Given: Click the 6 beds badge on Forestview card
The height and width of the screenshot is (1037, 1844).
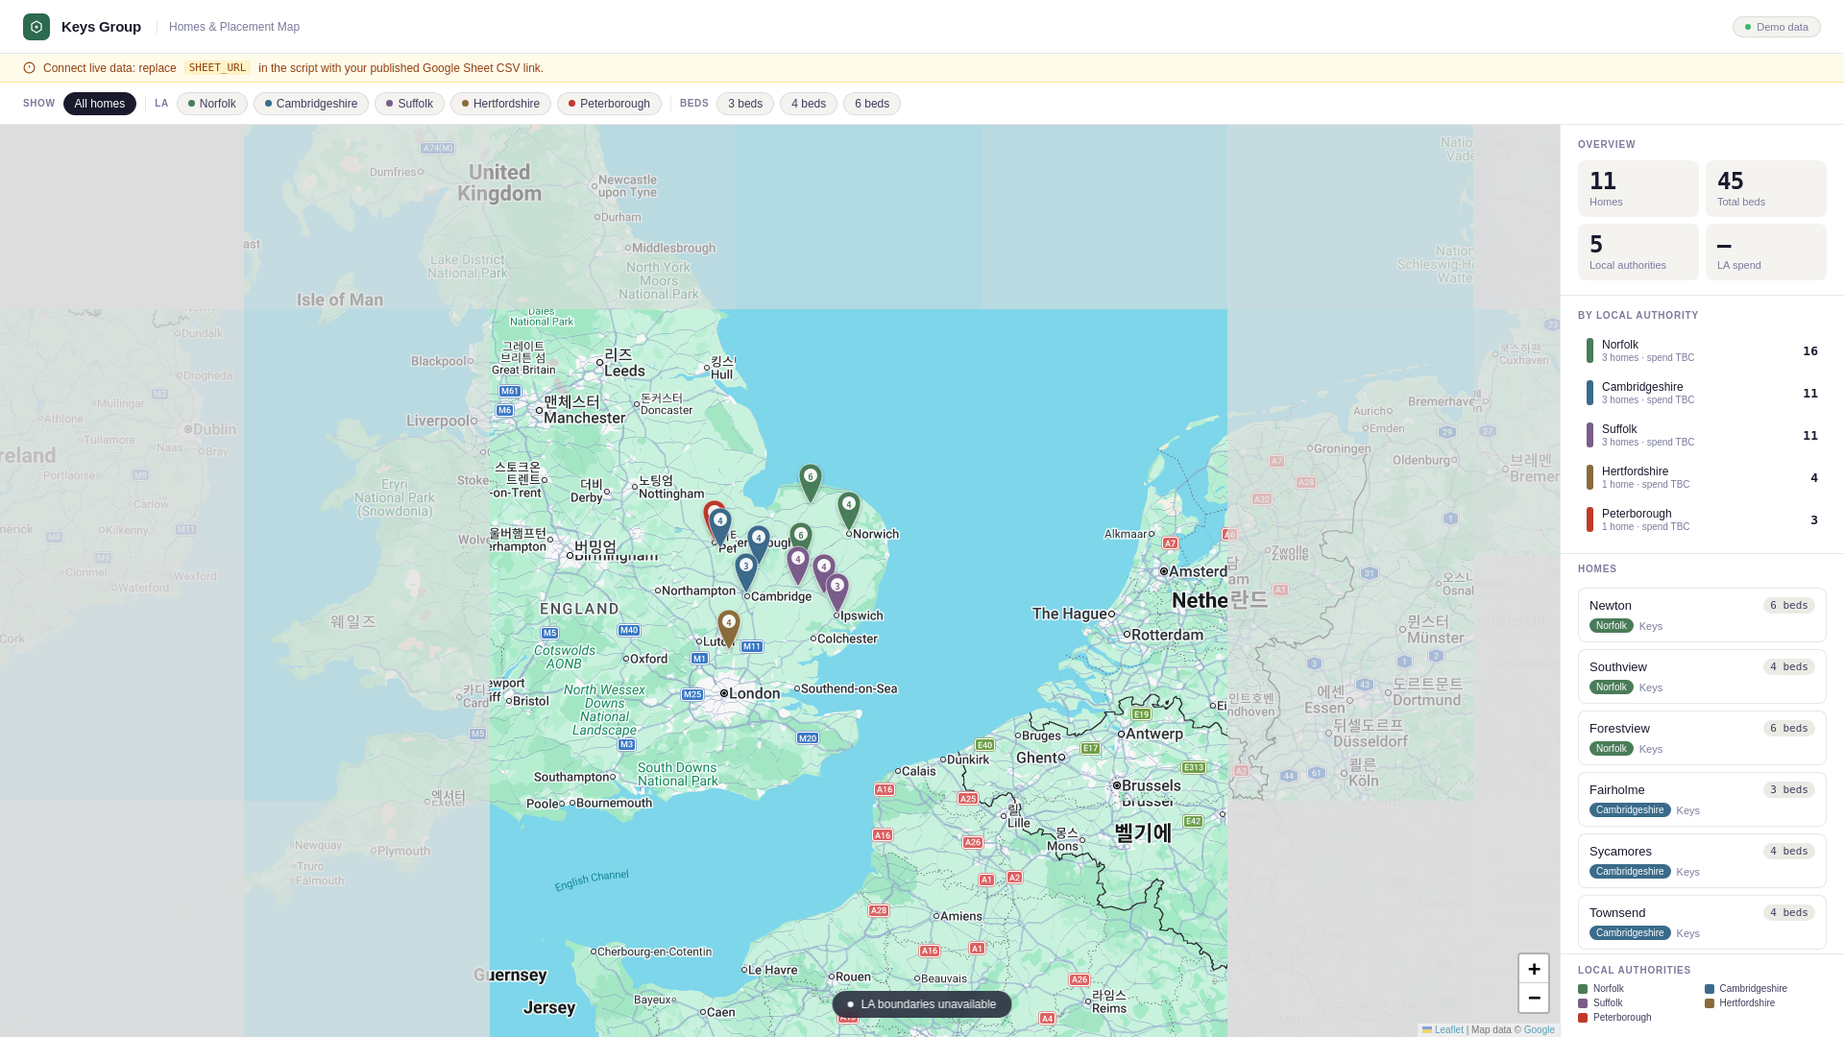Looking at the screenshot, I should tap(1788, 728).
